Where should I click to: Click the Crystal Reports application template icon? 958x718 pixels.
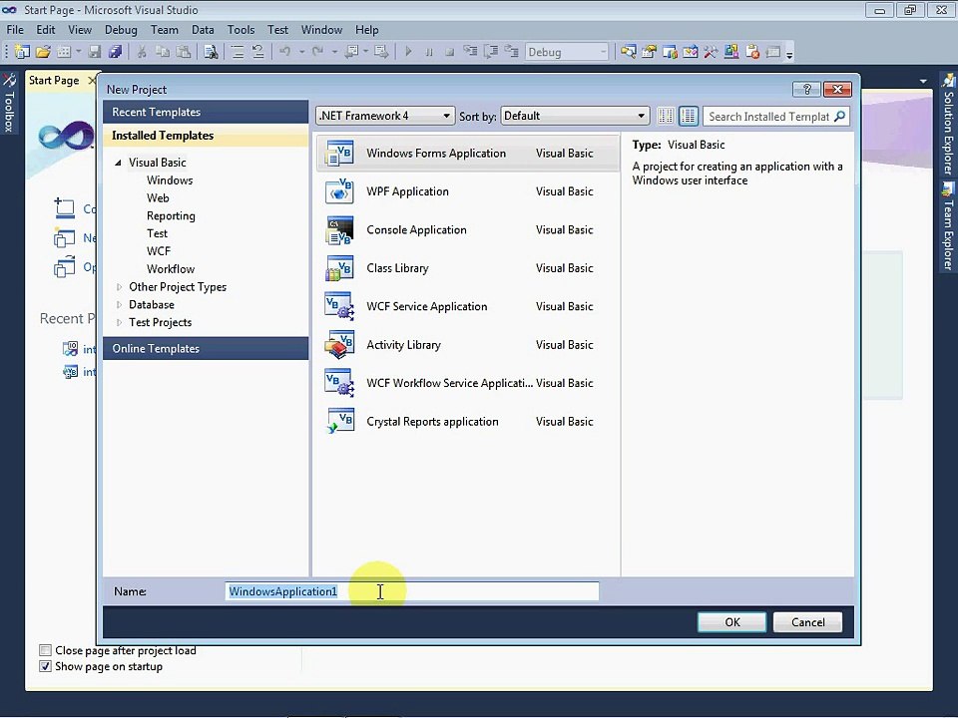point(339,422)
